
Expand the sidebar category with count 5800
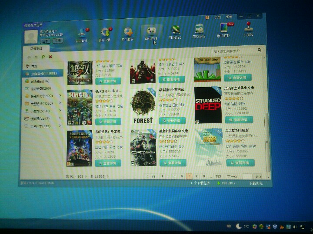(60, 111)
